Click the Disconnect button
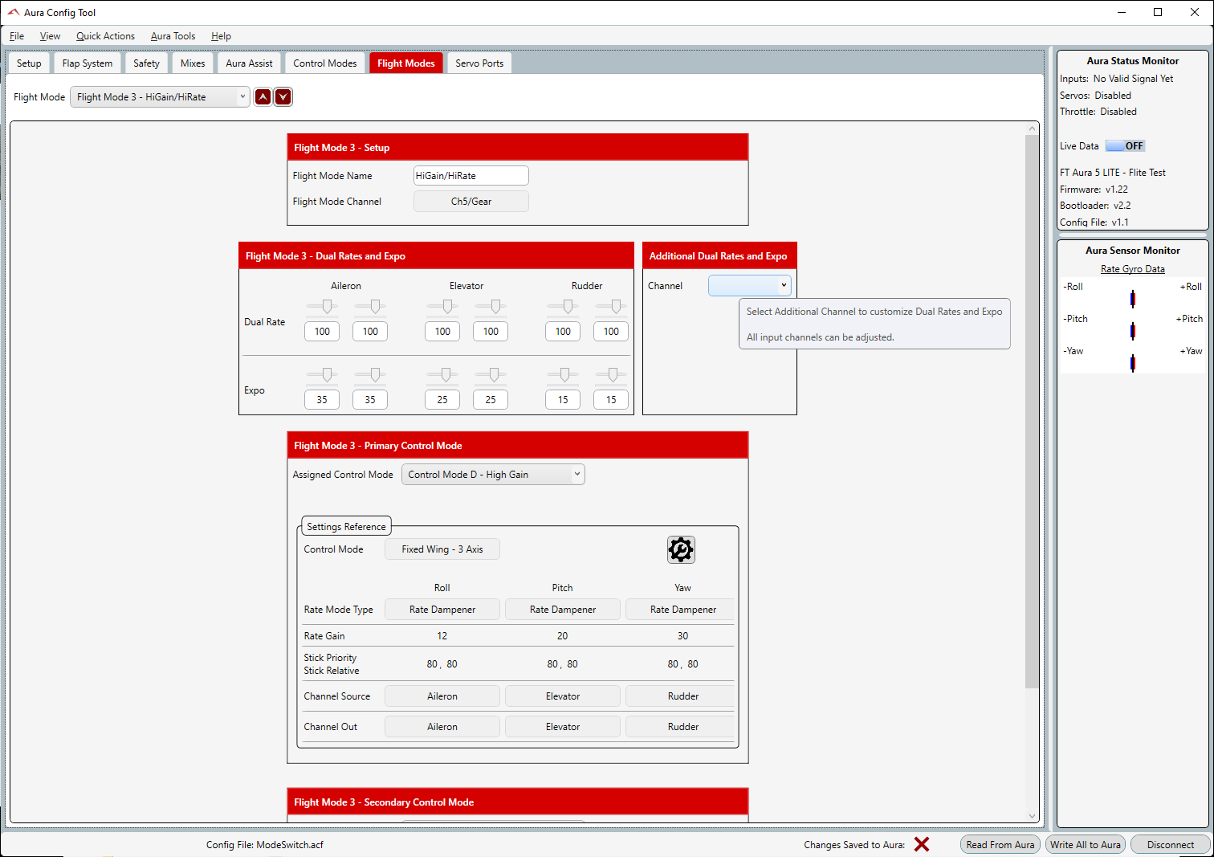 pos(1170,844)
